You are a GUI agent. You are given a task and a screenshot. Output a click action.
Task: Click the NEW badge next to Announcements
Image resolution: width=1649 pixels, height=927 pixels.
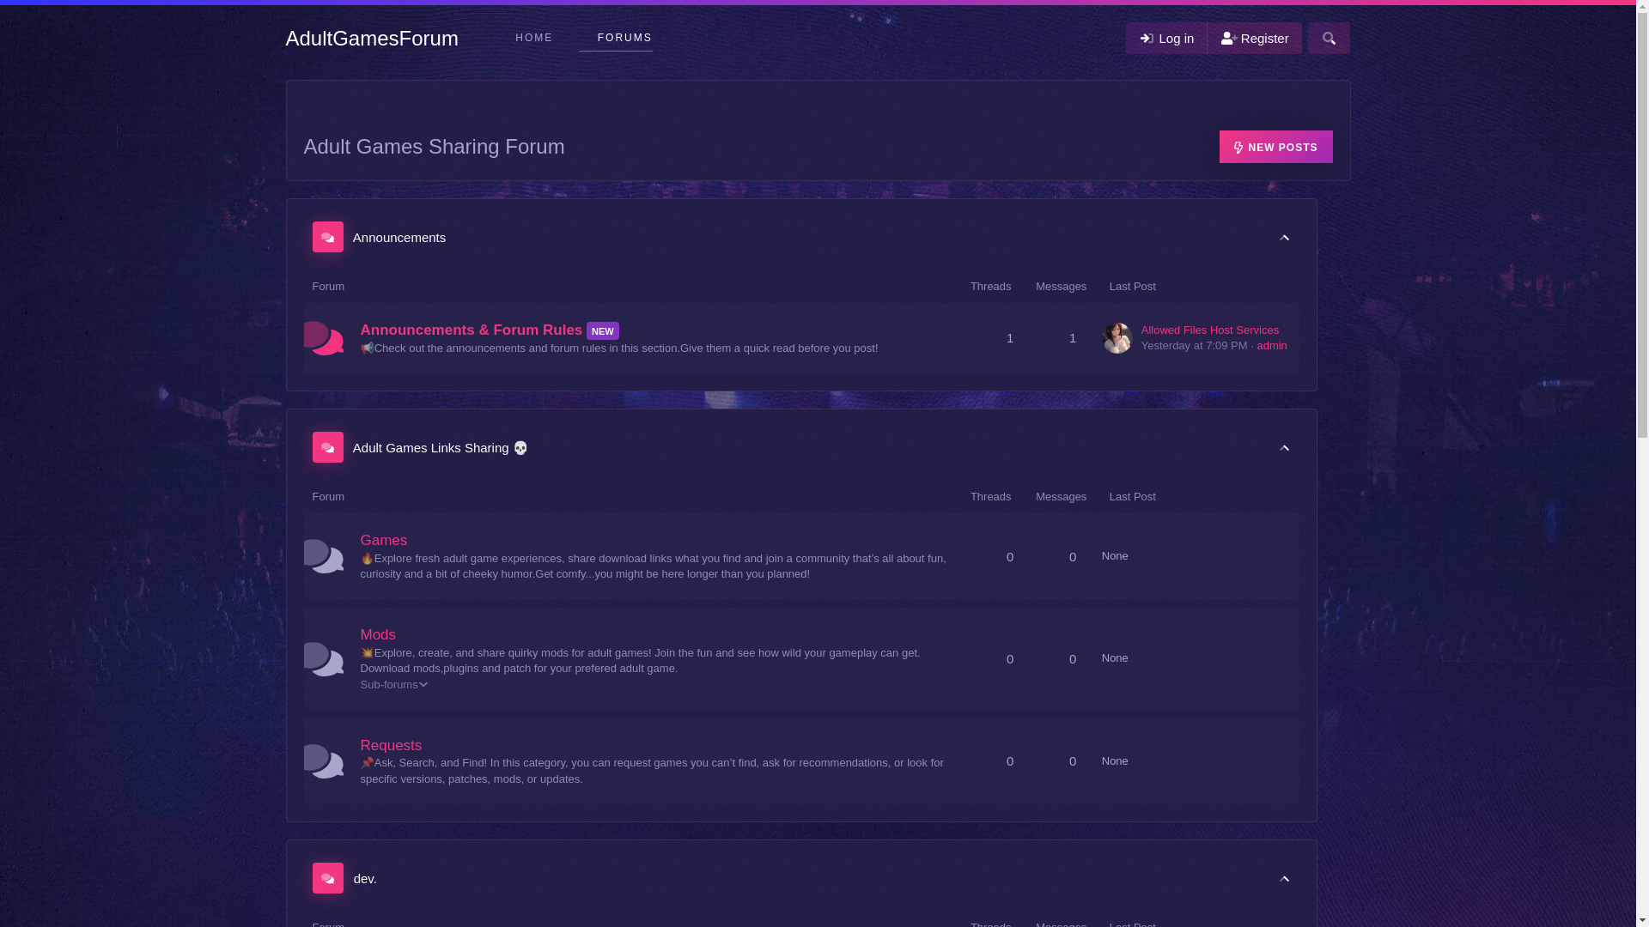click(602, 331)
